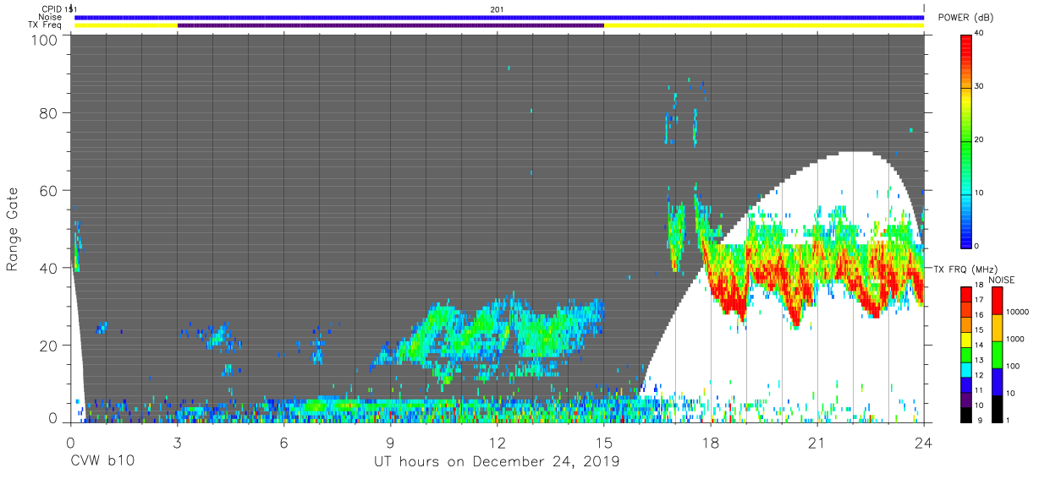Click the Noise row label above plot
The image size is (1039, 479).
coord(51,16)
